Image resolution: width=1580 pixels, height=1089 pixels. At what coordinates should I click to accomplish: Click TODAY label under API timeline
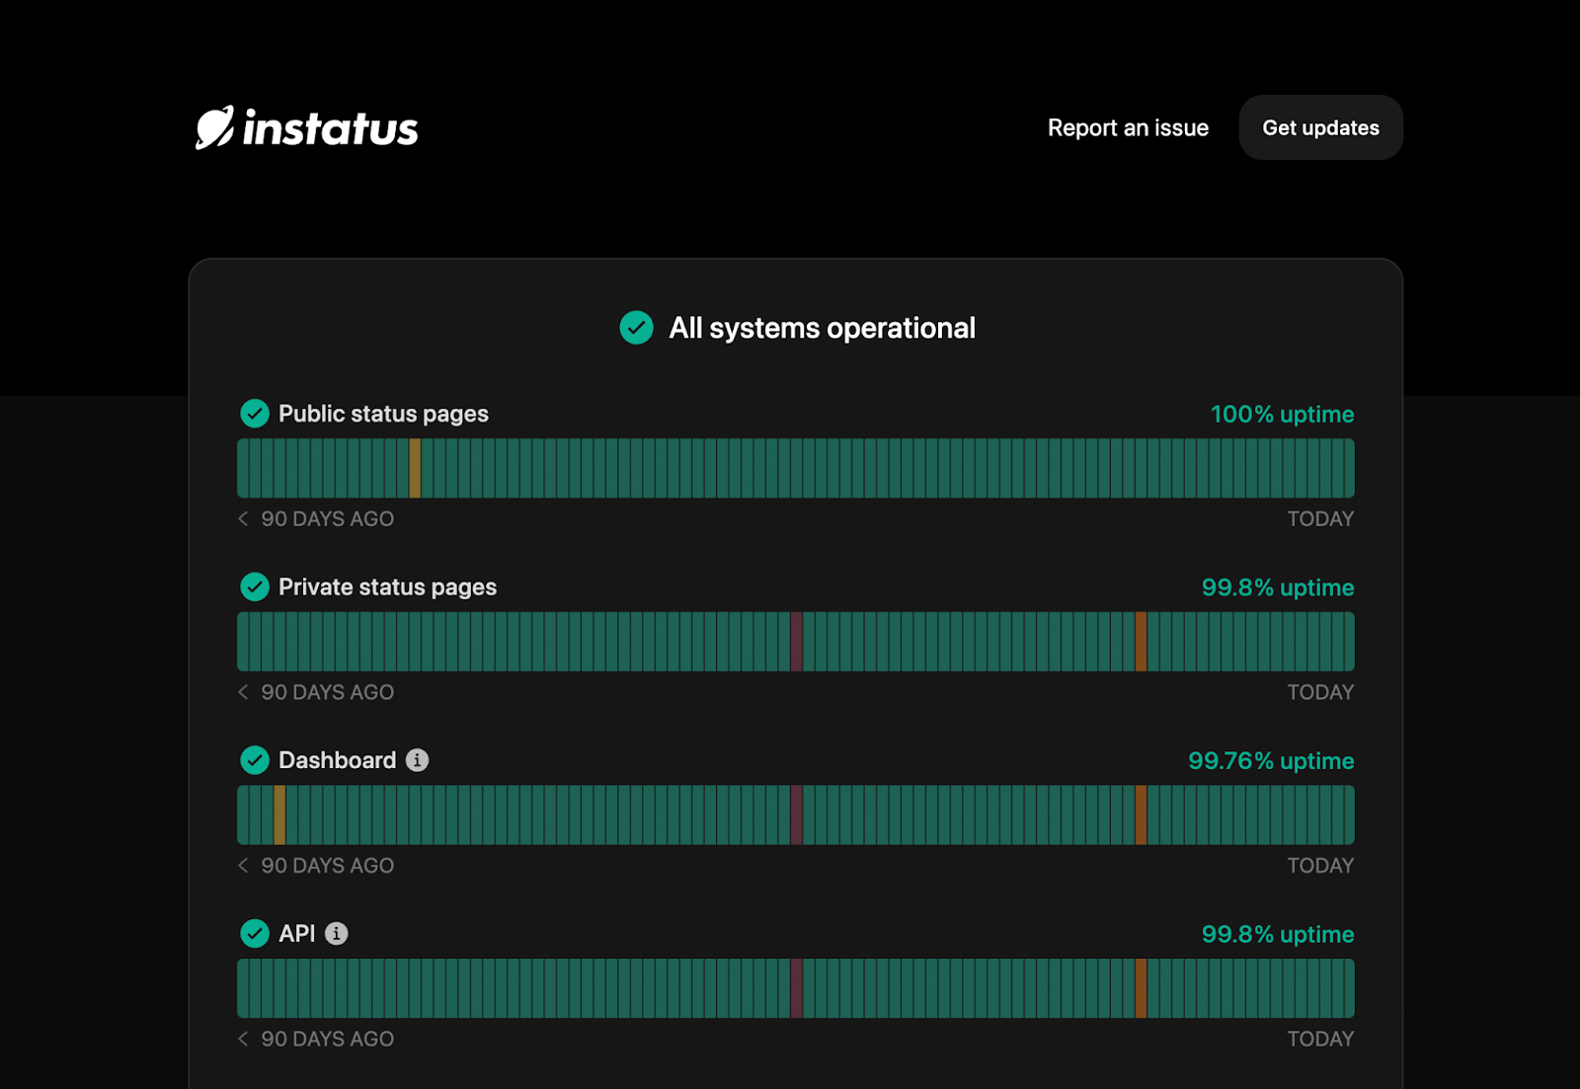(1320, 1039)
